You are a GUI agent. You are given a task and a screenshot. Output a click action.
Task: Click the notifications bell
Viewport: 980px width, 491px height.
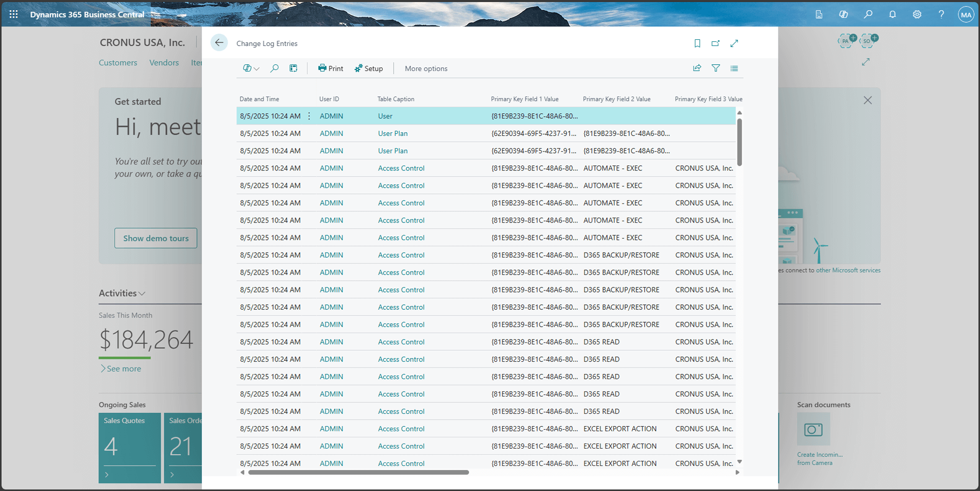(x=893, y=14)
